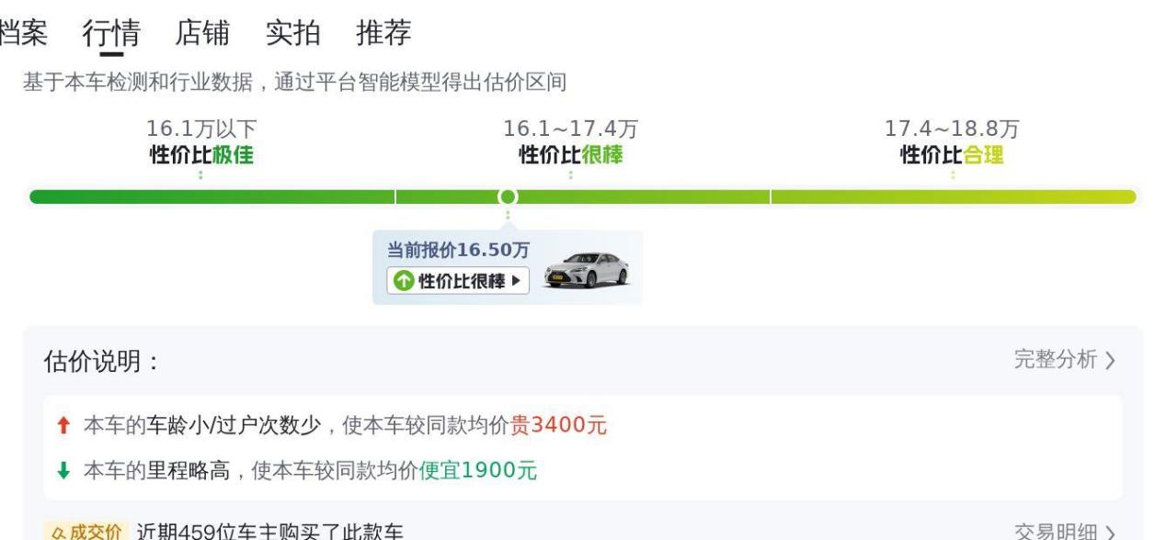Image resolution: width=1166 pixels, height=540 pixels.
Task: Select the 性价比极佳 price range label
Action: 201,155
